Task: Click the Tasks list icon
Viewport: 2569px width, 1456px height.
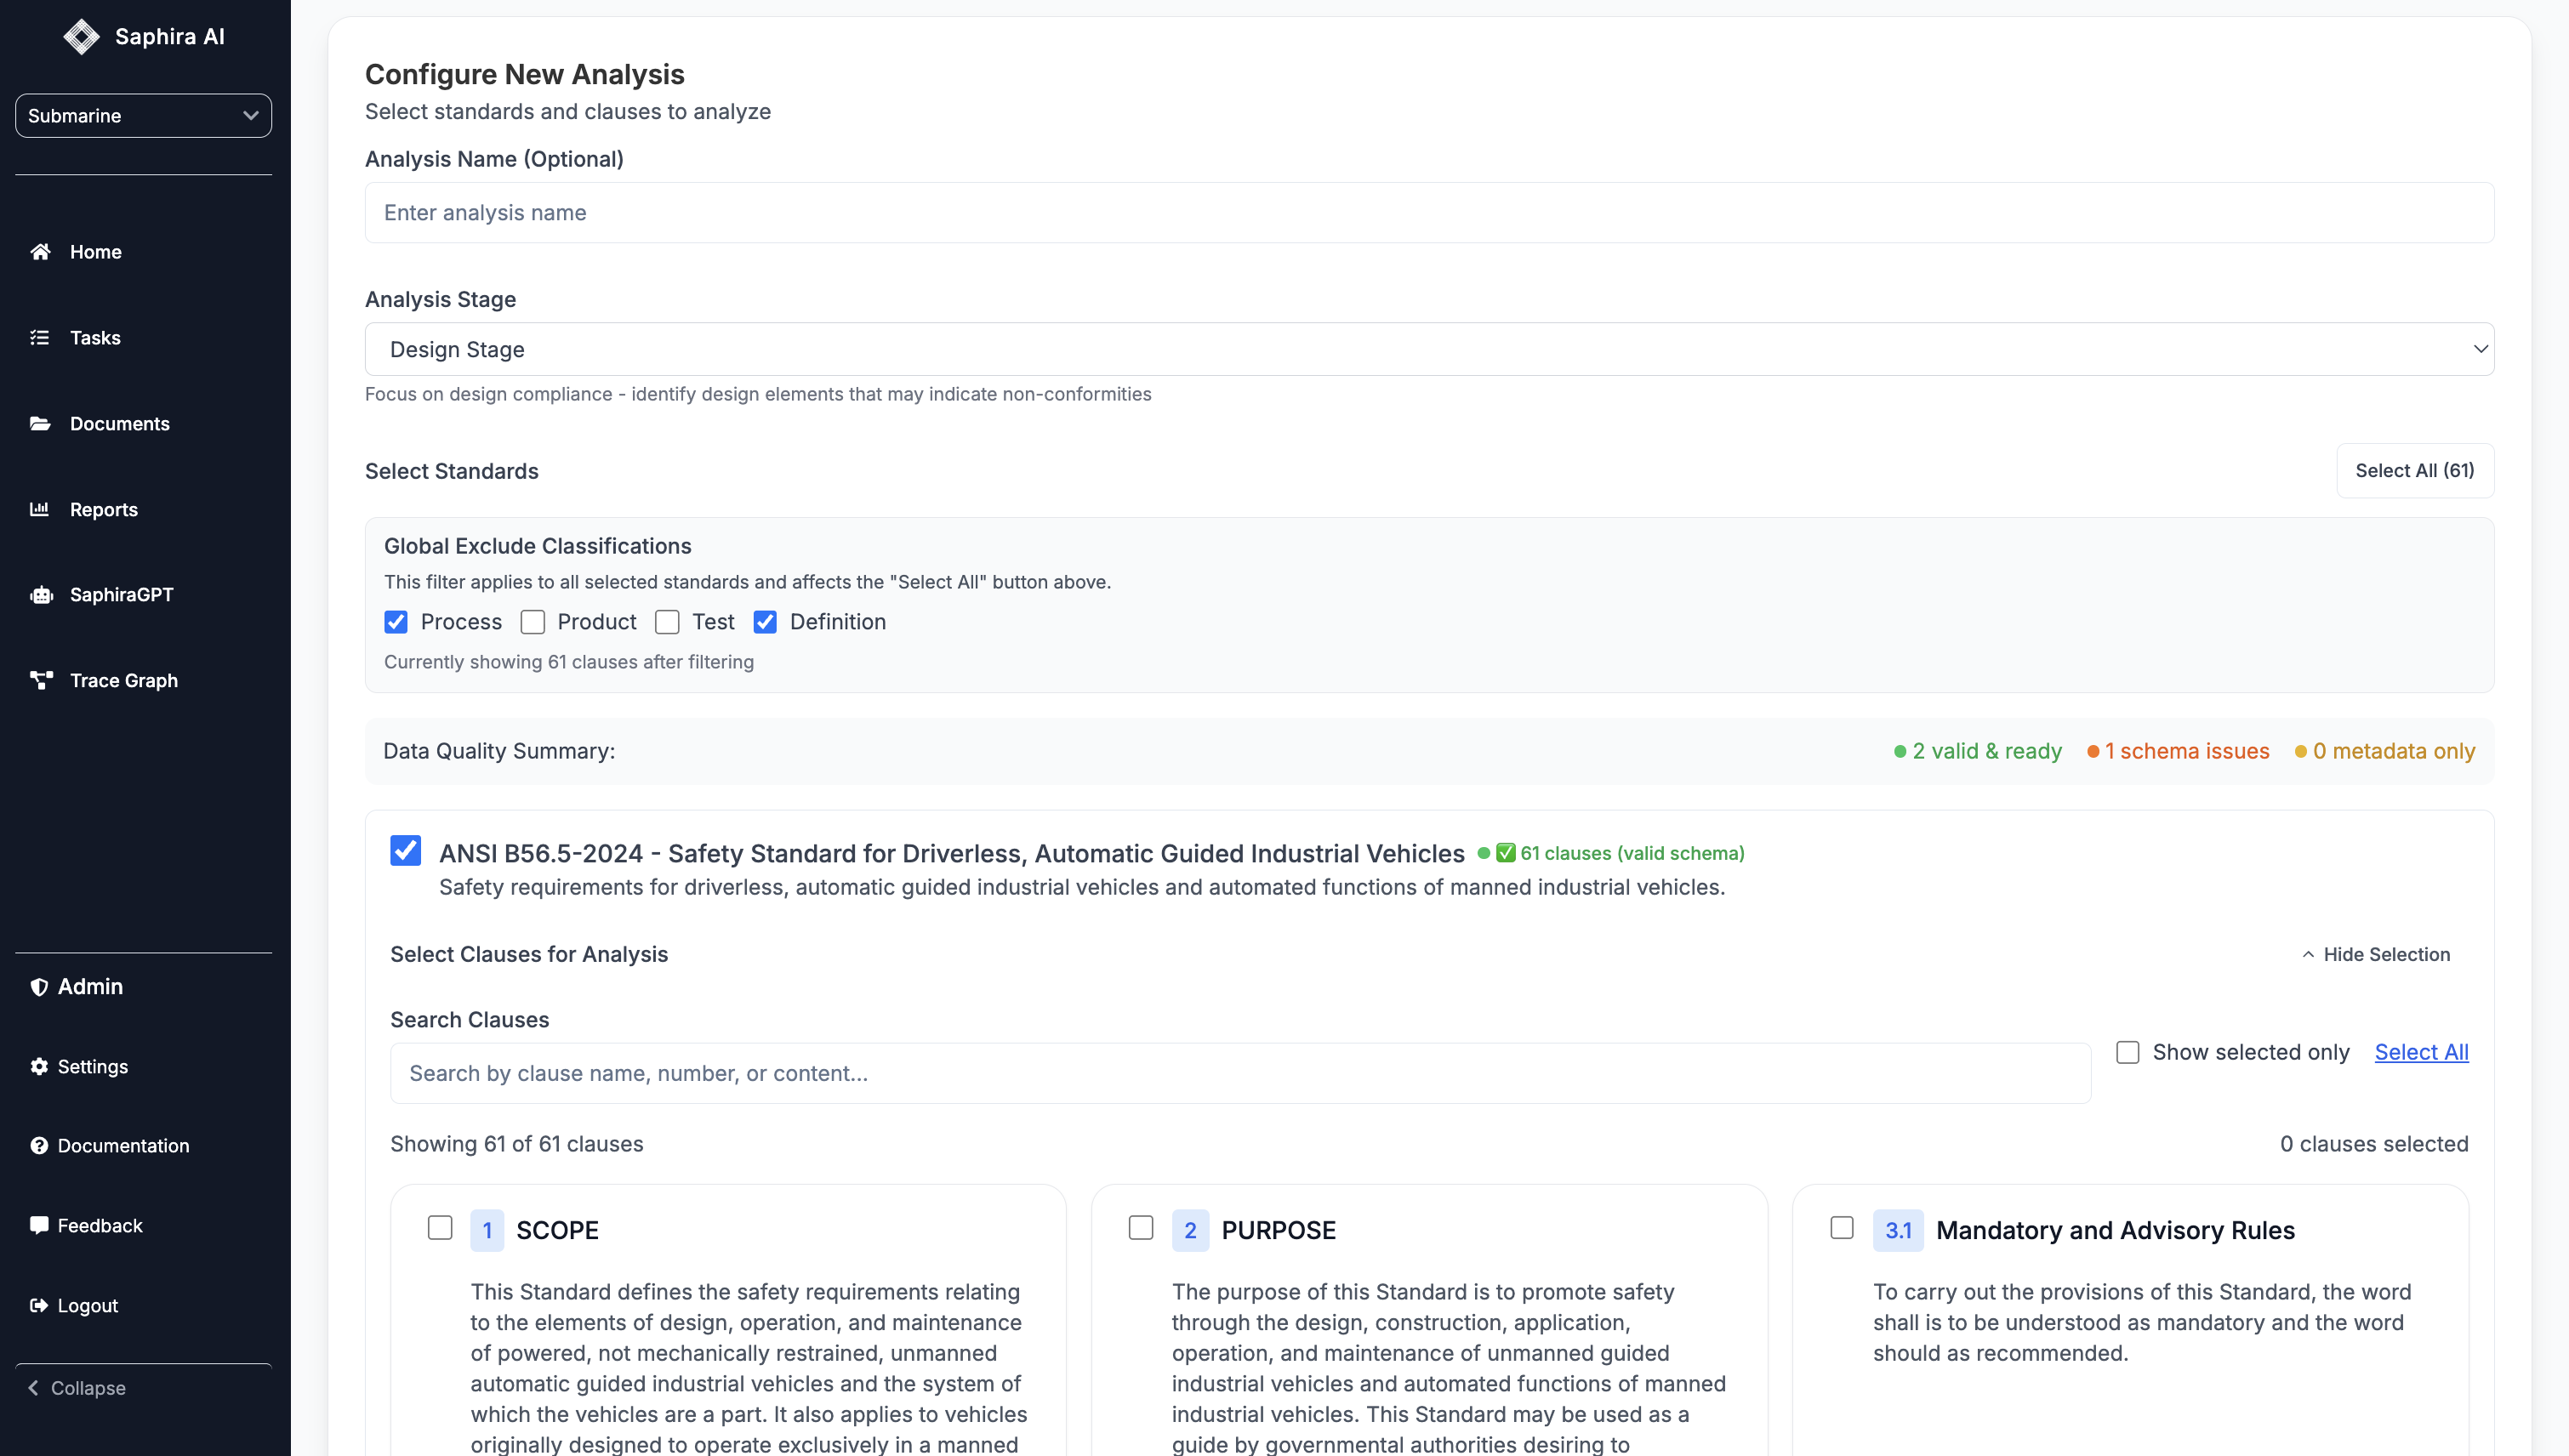Action: (x=40, y=338)
